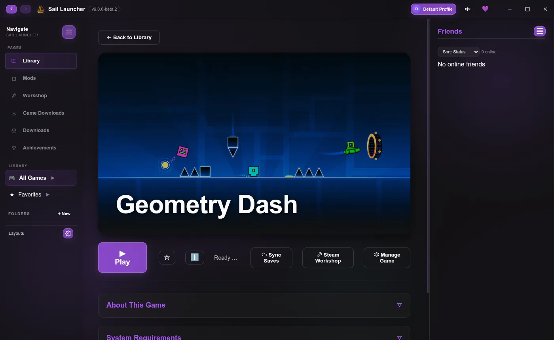Open the Mods page

click(x=41, y=78)
